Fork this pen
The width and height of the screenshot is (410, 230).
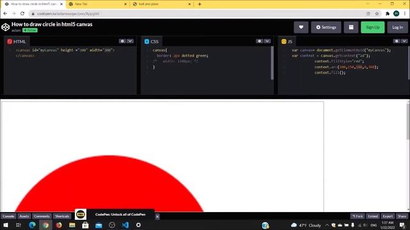[357, 216]
